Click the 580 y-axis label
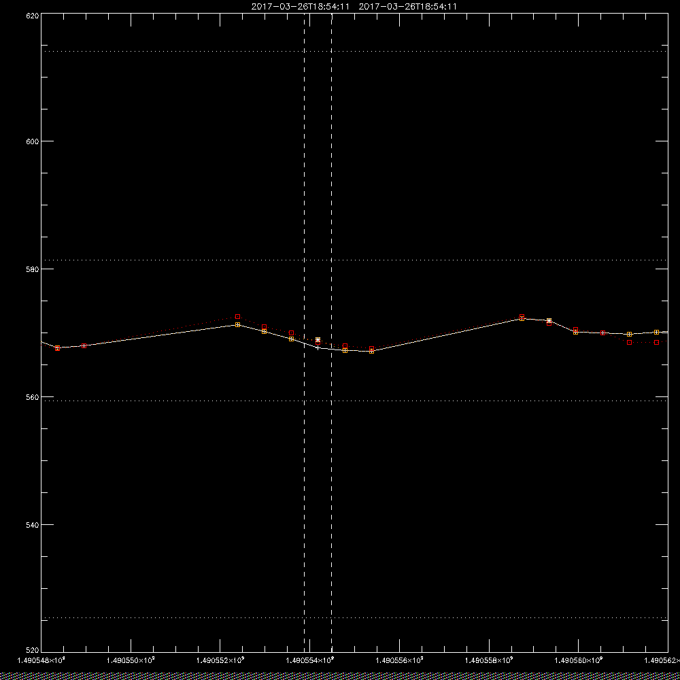Screen dimensions: 680x680 click(x=33, y=269)
